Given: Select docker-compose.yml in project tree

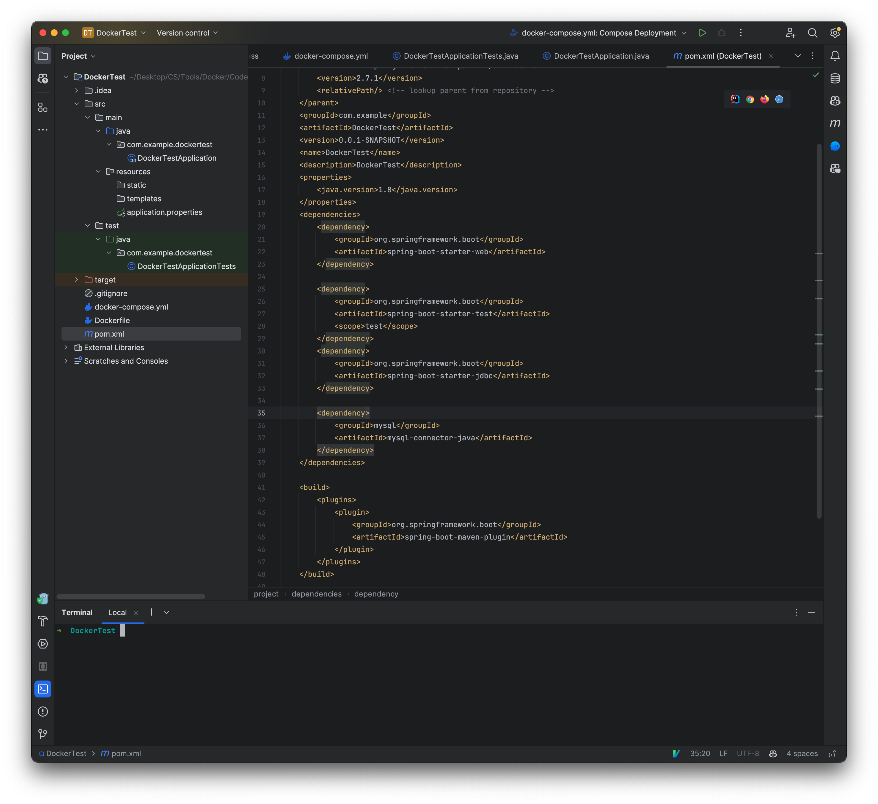Looking at the screenshot, I should (x=131, y=307).
